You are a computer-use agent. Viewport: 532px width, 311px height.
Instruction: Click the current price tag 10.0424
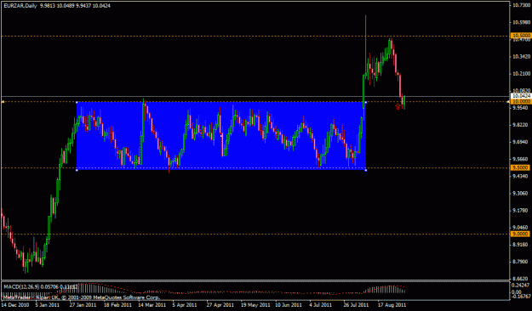tap(521, 96)
